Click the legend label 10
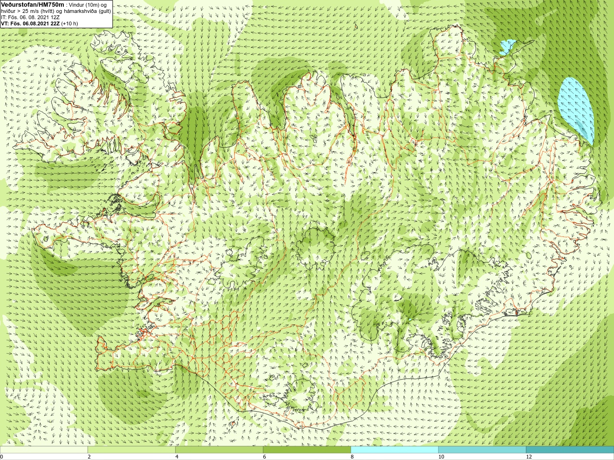Image resolution: width=614 pixels, height=460 pixels. 441,457
